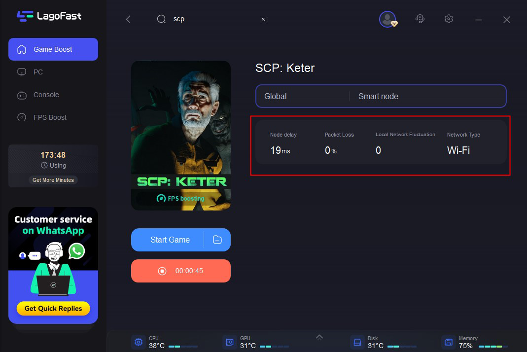Open the WhatsApp customer service banner
The image size is (527, 352).
pos(53,265)
